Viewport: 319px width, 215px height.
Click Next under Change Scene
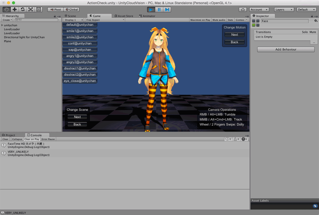coord(77,117)
